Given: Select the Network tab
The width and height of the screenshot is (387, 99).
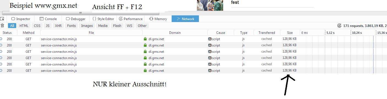Looking at the screenshot, I should (x=185, y=19).
